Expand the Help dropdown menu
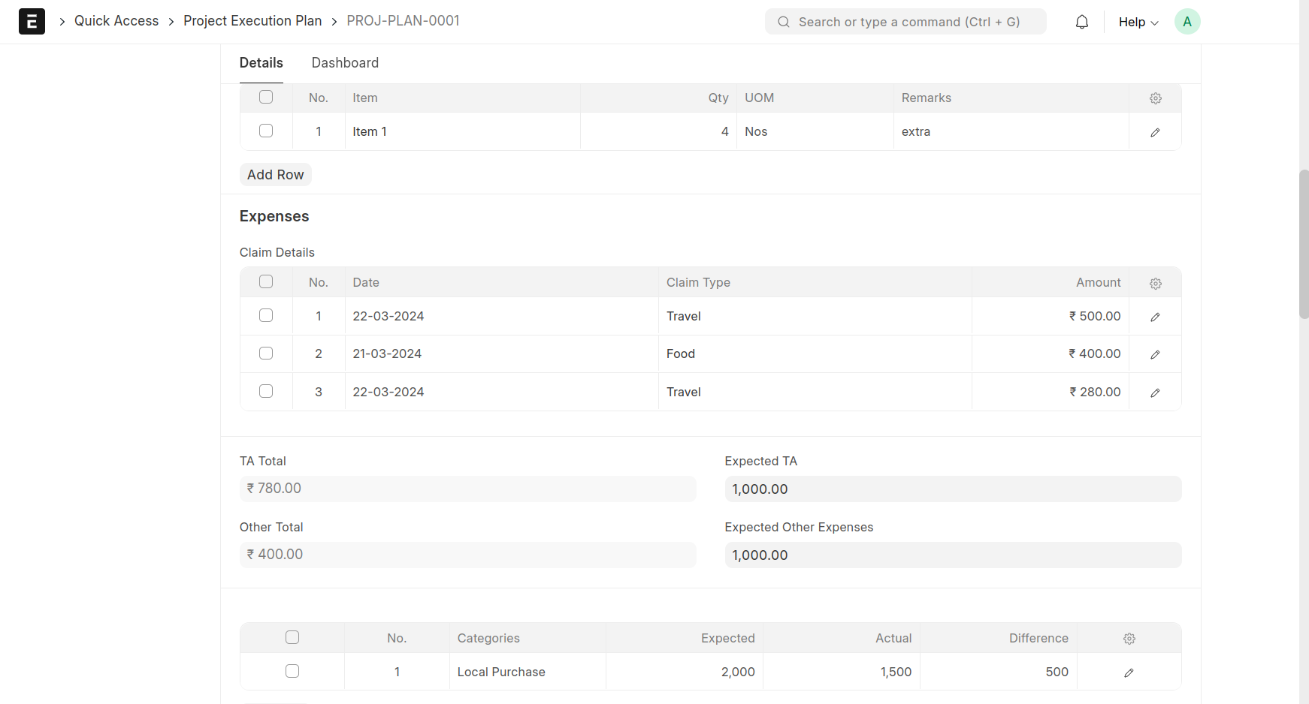This screenshot has width=1309, height=704. 1138,22
